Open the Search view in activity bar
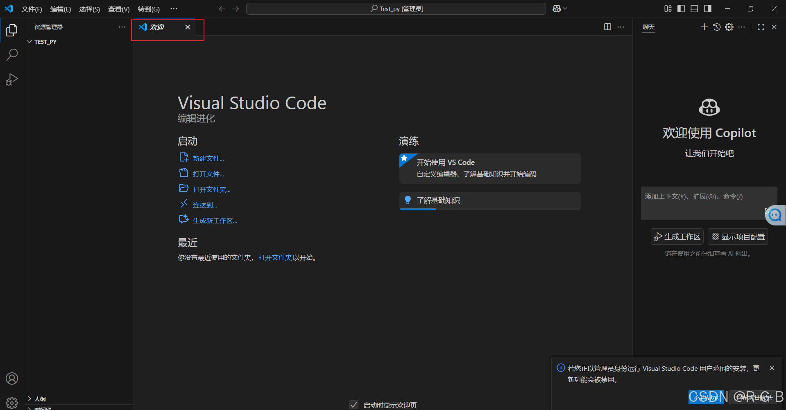786x410 pixels. coord(12,54)
